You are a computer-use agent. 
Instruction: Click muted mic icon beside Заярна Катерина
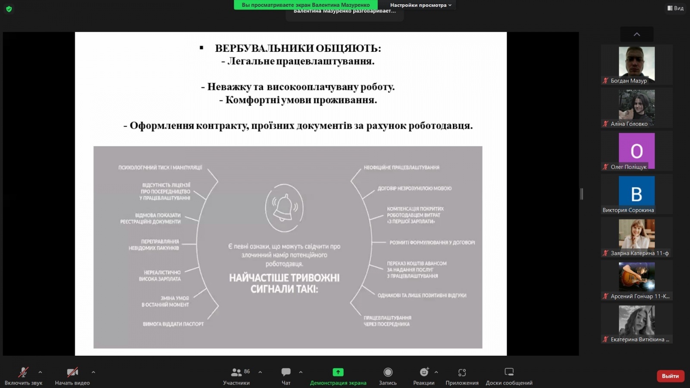[x=605, y=253]
